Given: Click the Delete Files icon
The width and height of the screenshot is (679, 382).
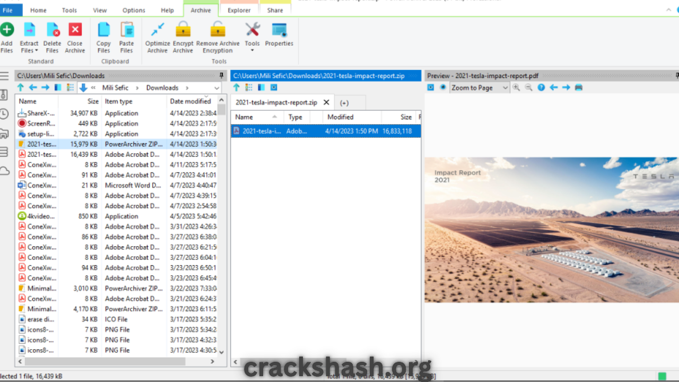Looking at the screenshot, I should point(52,29).
